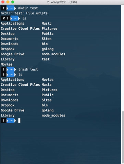Minimize the terminal using yellow button
This screenshot has width=124, height=164.
click(x=8, y=2)
